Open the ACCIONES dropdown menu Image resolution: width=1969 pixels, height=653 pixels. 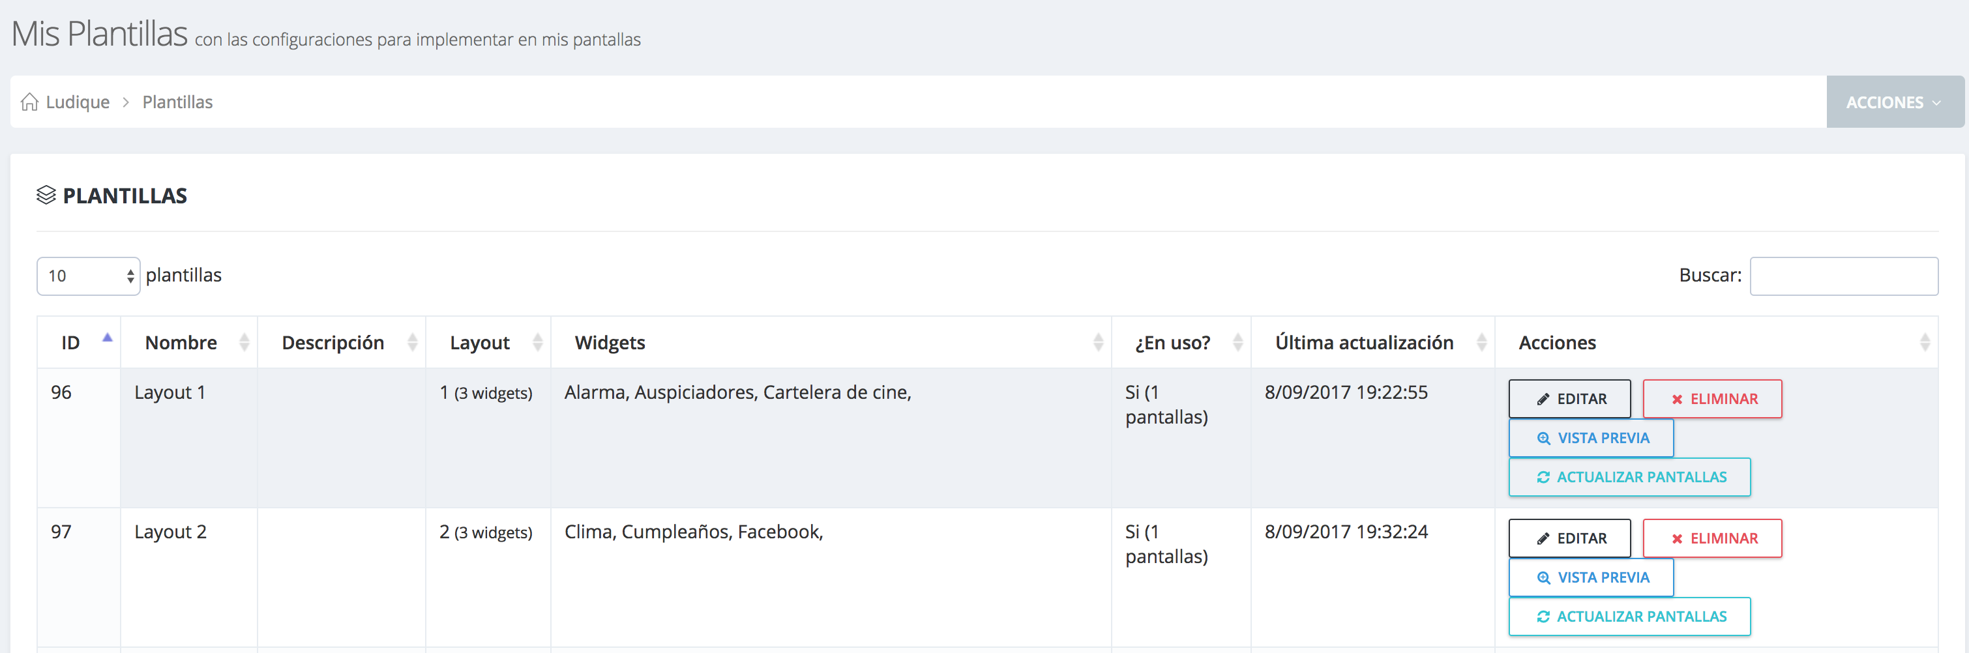point(1894,102)
